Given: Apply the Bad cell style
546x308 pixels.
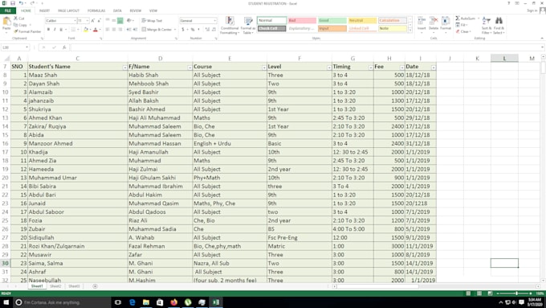Looking at the screenshot, I should point(302,21).
